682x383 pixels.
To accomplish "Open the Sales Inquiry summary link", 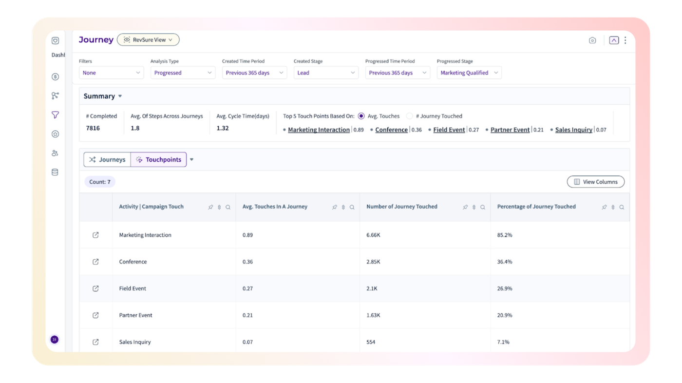I will pyautogui.click(x=573, y=130).
